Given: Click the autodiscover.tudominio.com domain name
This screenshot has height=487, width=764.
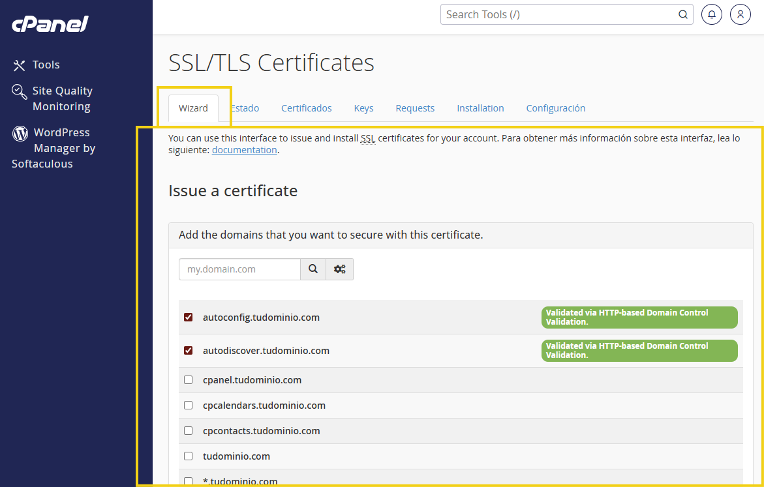Looking at the screenshot, I should [266, 351].
